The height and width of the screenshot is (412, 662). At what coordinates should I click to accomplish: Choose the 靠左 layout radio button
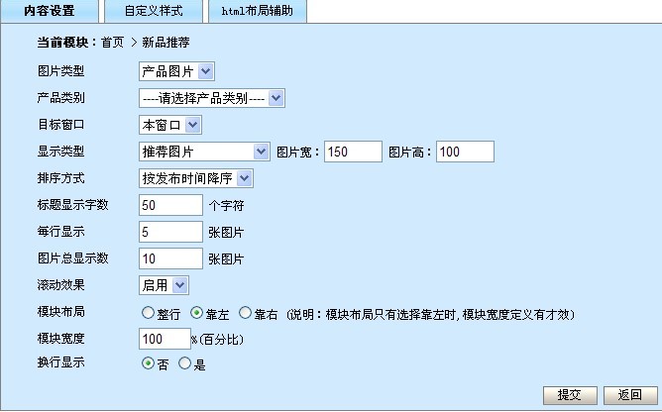(x=196, y=313)
